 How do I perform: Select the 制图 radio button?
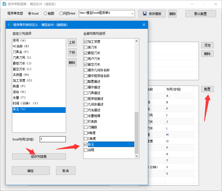pos(45,13)
